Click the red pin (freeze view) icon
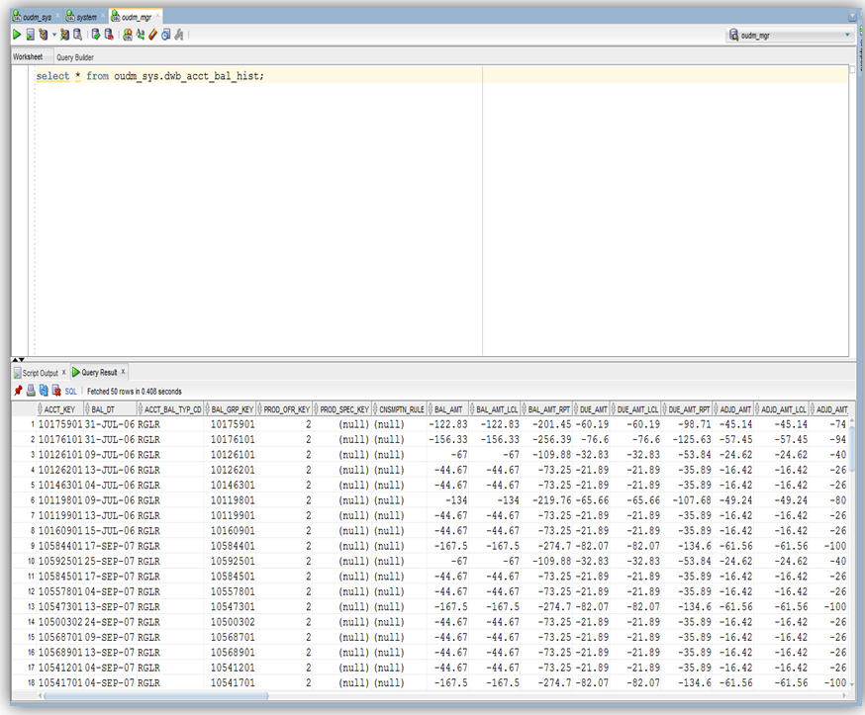The height and width of the screenshot is (715, 865). point(18,391)
